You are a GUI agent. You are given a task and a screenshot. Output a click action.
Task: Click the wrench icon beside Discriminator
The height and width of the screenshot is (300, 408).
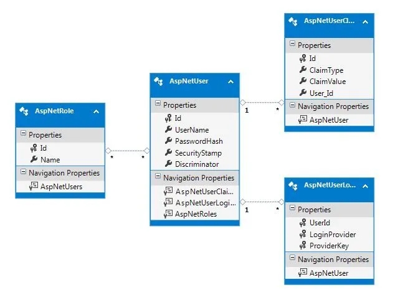(x=169, y=164)
